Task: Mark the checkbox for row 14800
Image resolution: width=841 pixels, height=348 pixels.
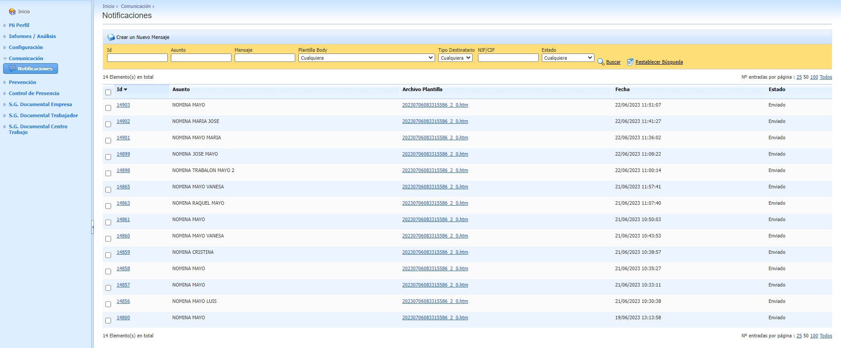Action: click(108, 321)
